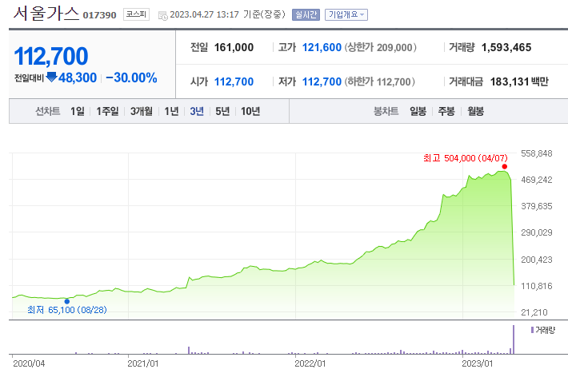Select the 1주일 line chart tab
Viewport: 568px width, 377px height.
107,111
